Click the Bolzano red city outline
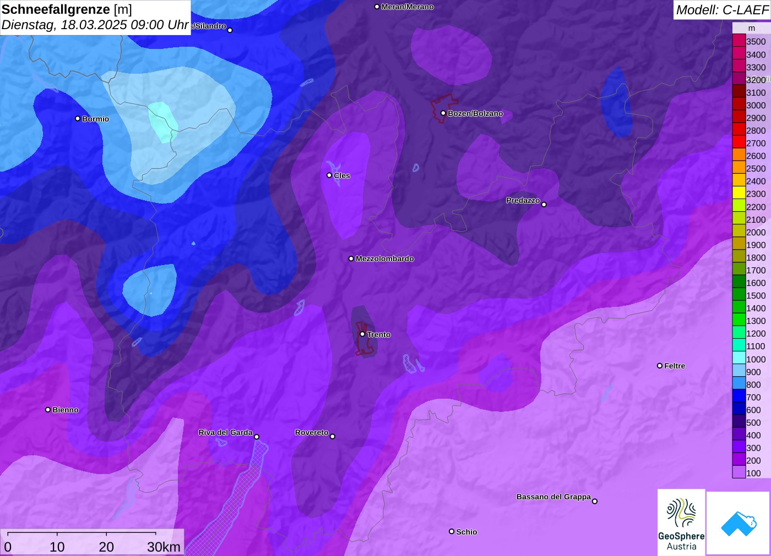This screenshot has width=771, height=556. (444, 108)
